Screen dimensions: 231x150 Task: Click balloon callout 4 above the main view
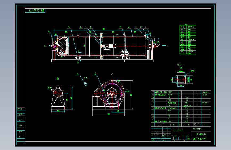[x=129, y=27]
